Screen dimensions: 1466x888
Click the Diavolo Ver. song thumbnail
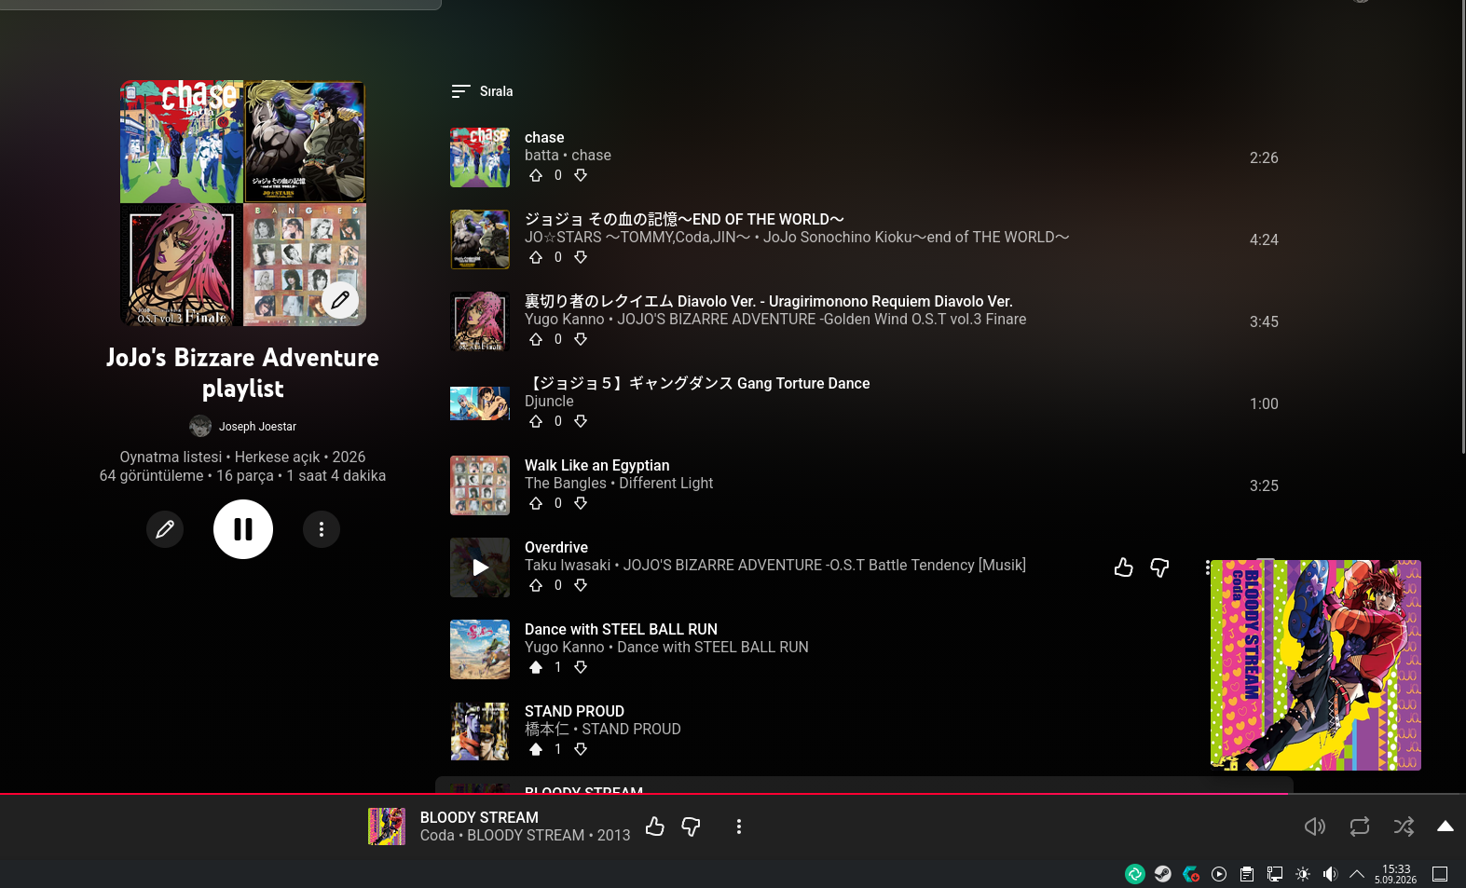480,321
